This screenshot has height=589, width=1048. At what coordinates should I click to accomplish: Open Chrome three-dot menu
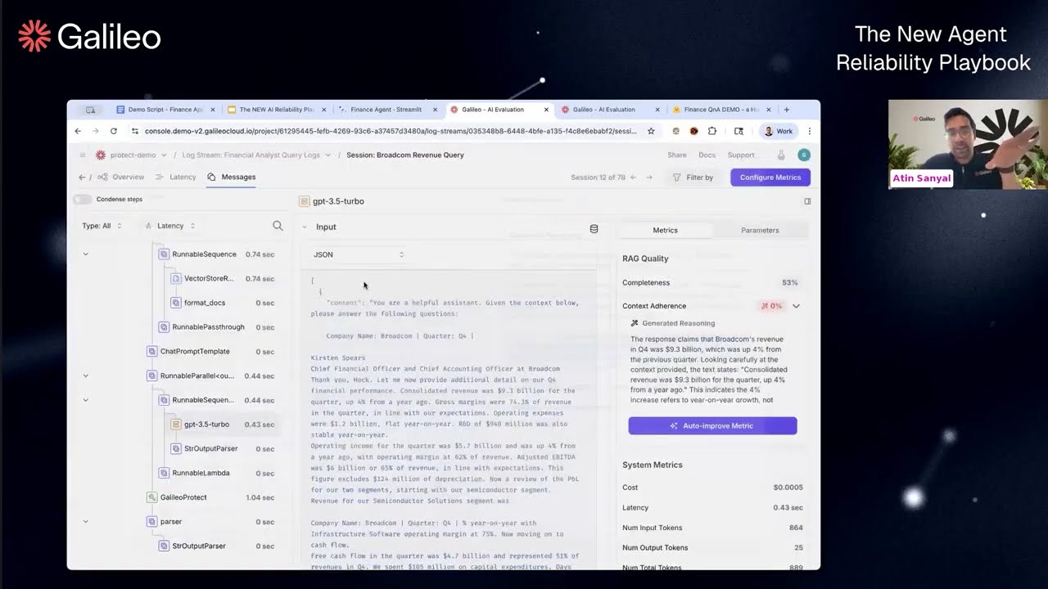pos(809,131)
